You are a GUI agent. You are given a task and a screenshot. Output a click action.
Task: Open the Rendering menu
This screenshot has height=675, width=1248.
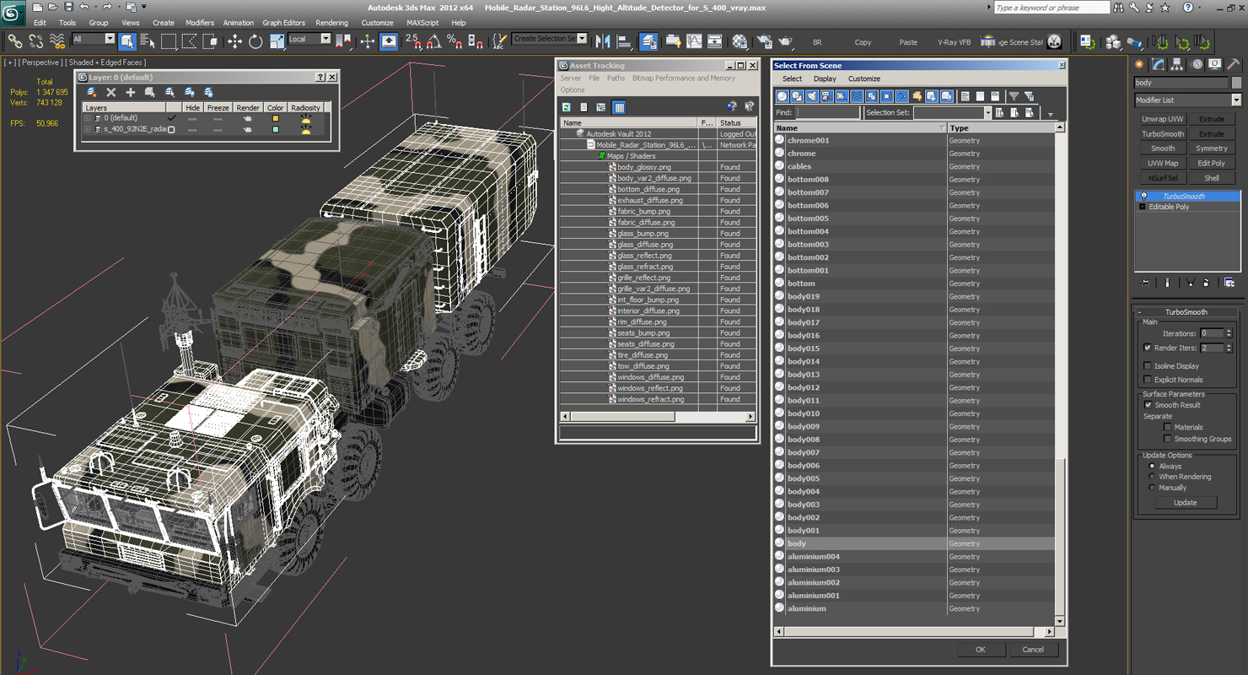point(331,23)
